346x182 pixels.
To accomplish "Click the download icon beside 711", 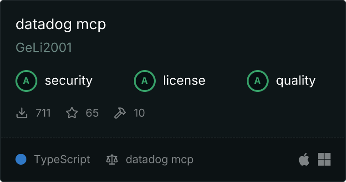I will coord(22,113).
